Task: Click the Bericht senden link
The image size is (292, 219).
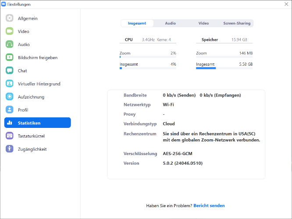Action: click(209, 205)
